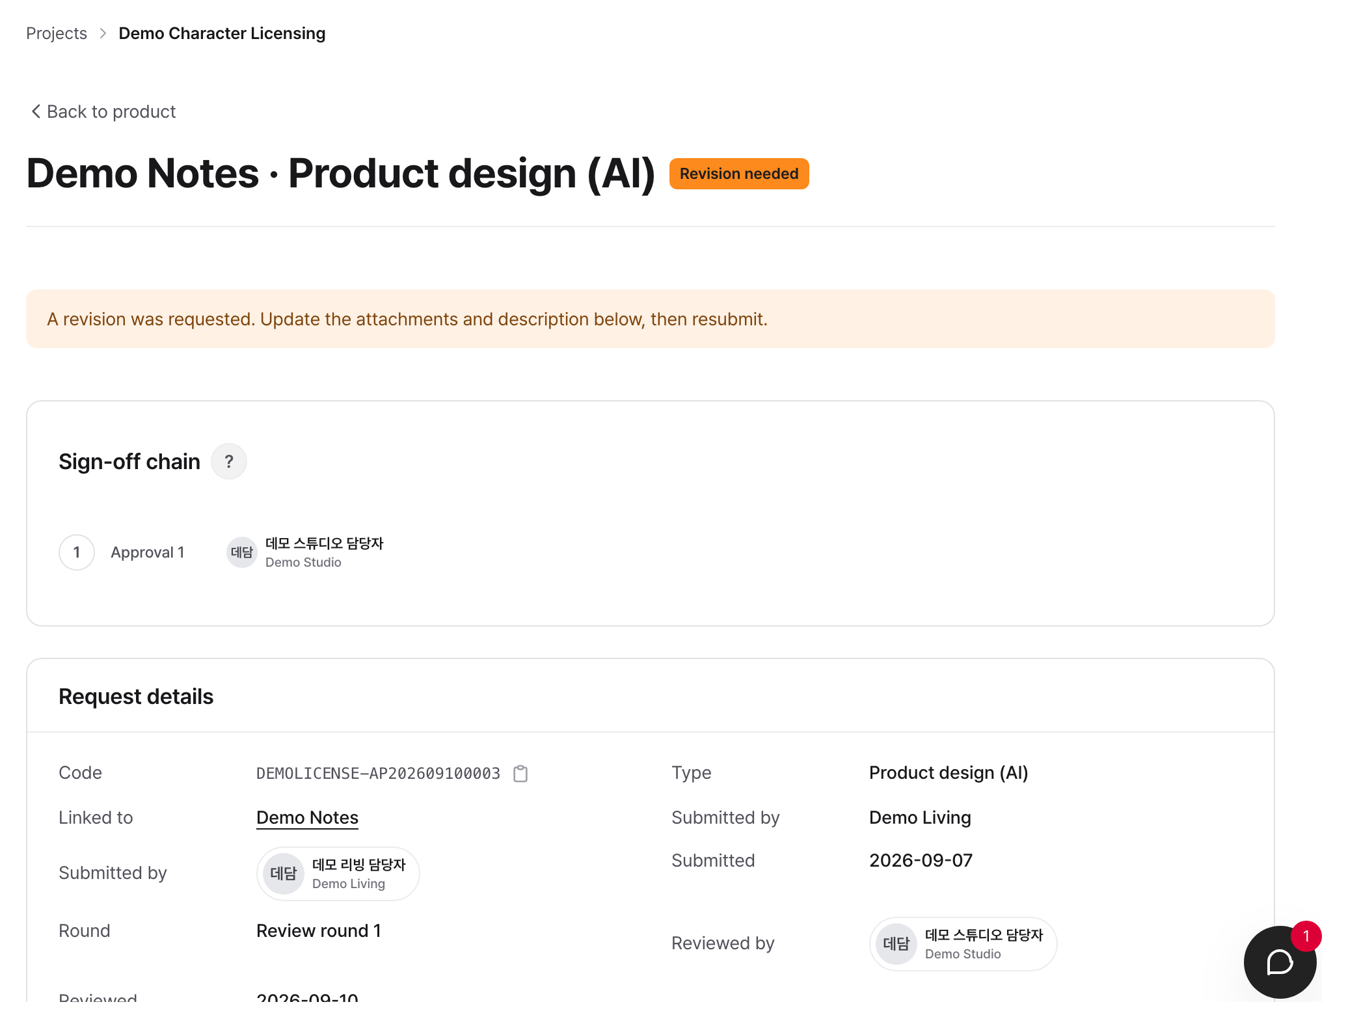
Task: Click the Revision needed status badge
Action: tap(739, 174)
